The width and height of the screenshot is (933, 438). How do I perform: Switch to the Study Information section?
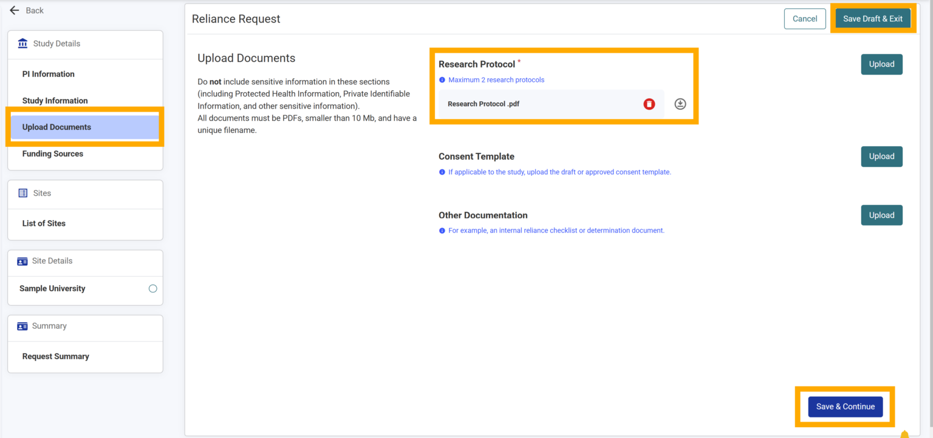pos(55,100)
